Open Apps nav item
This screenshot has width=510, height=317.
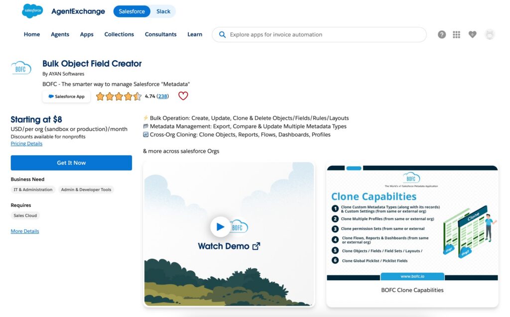coord(87,34)
